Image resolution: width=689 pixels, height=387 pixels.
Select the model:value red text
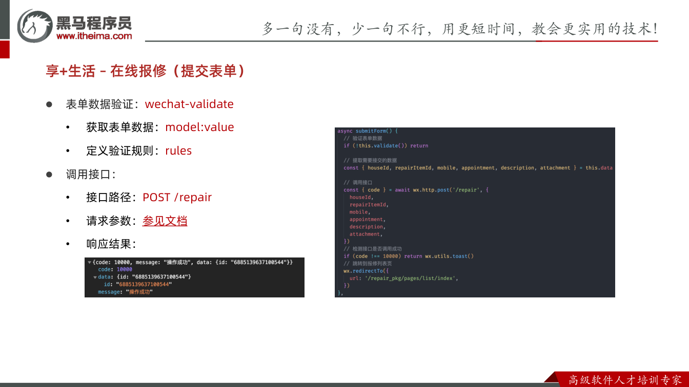[x=199, y=127]
